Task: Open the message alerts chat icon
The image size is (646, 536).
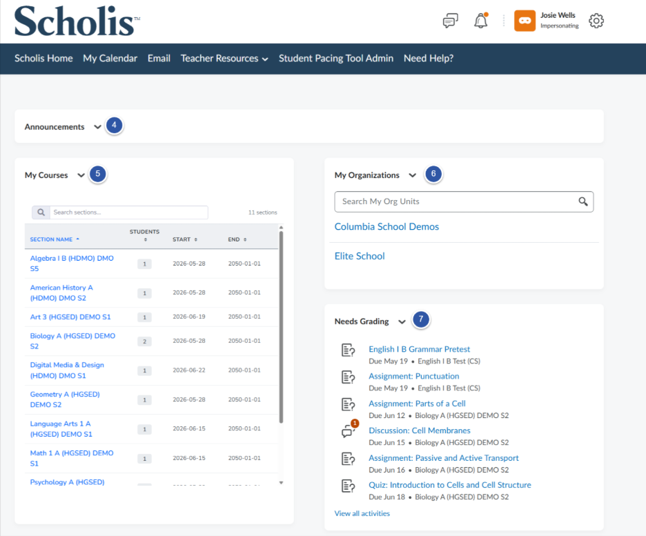Action: coord(450,21)
